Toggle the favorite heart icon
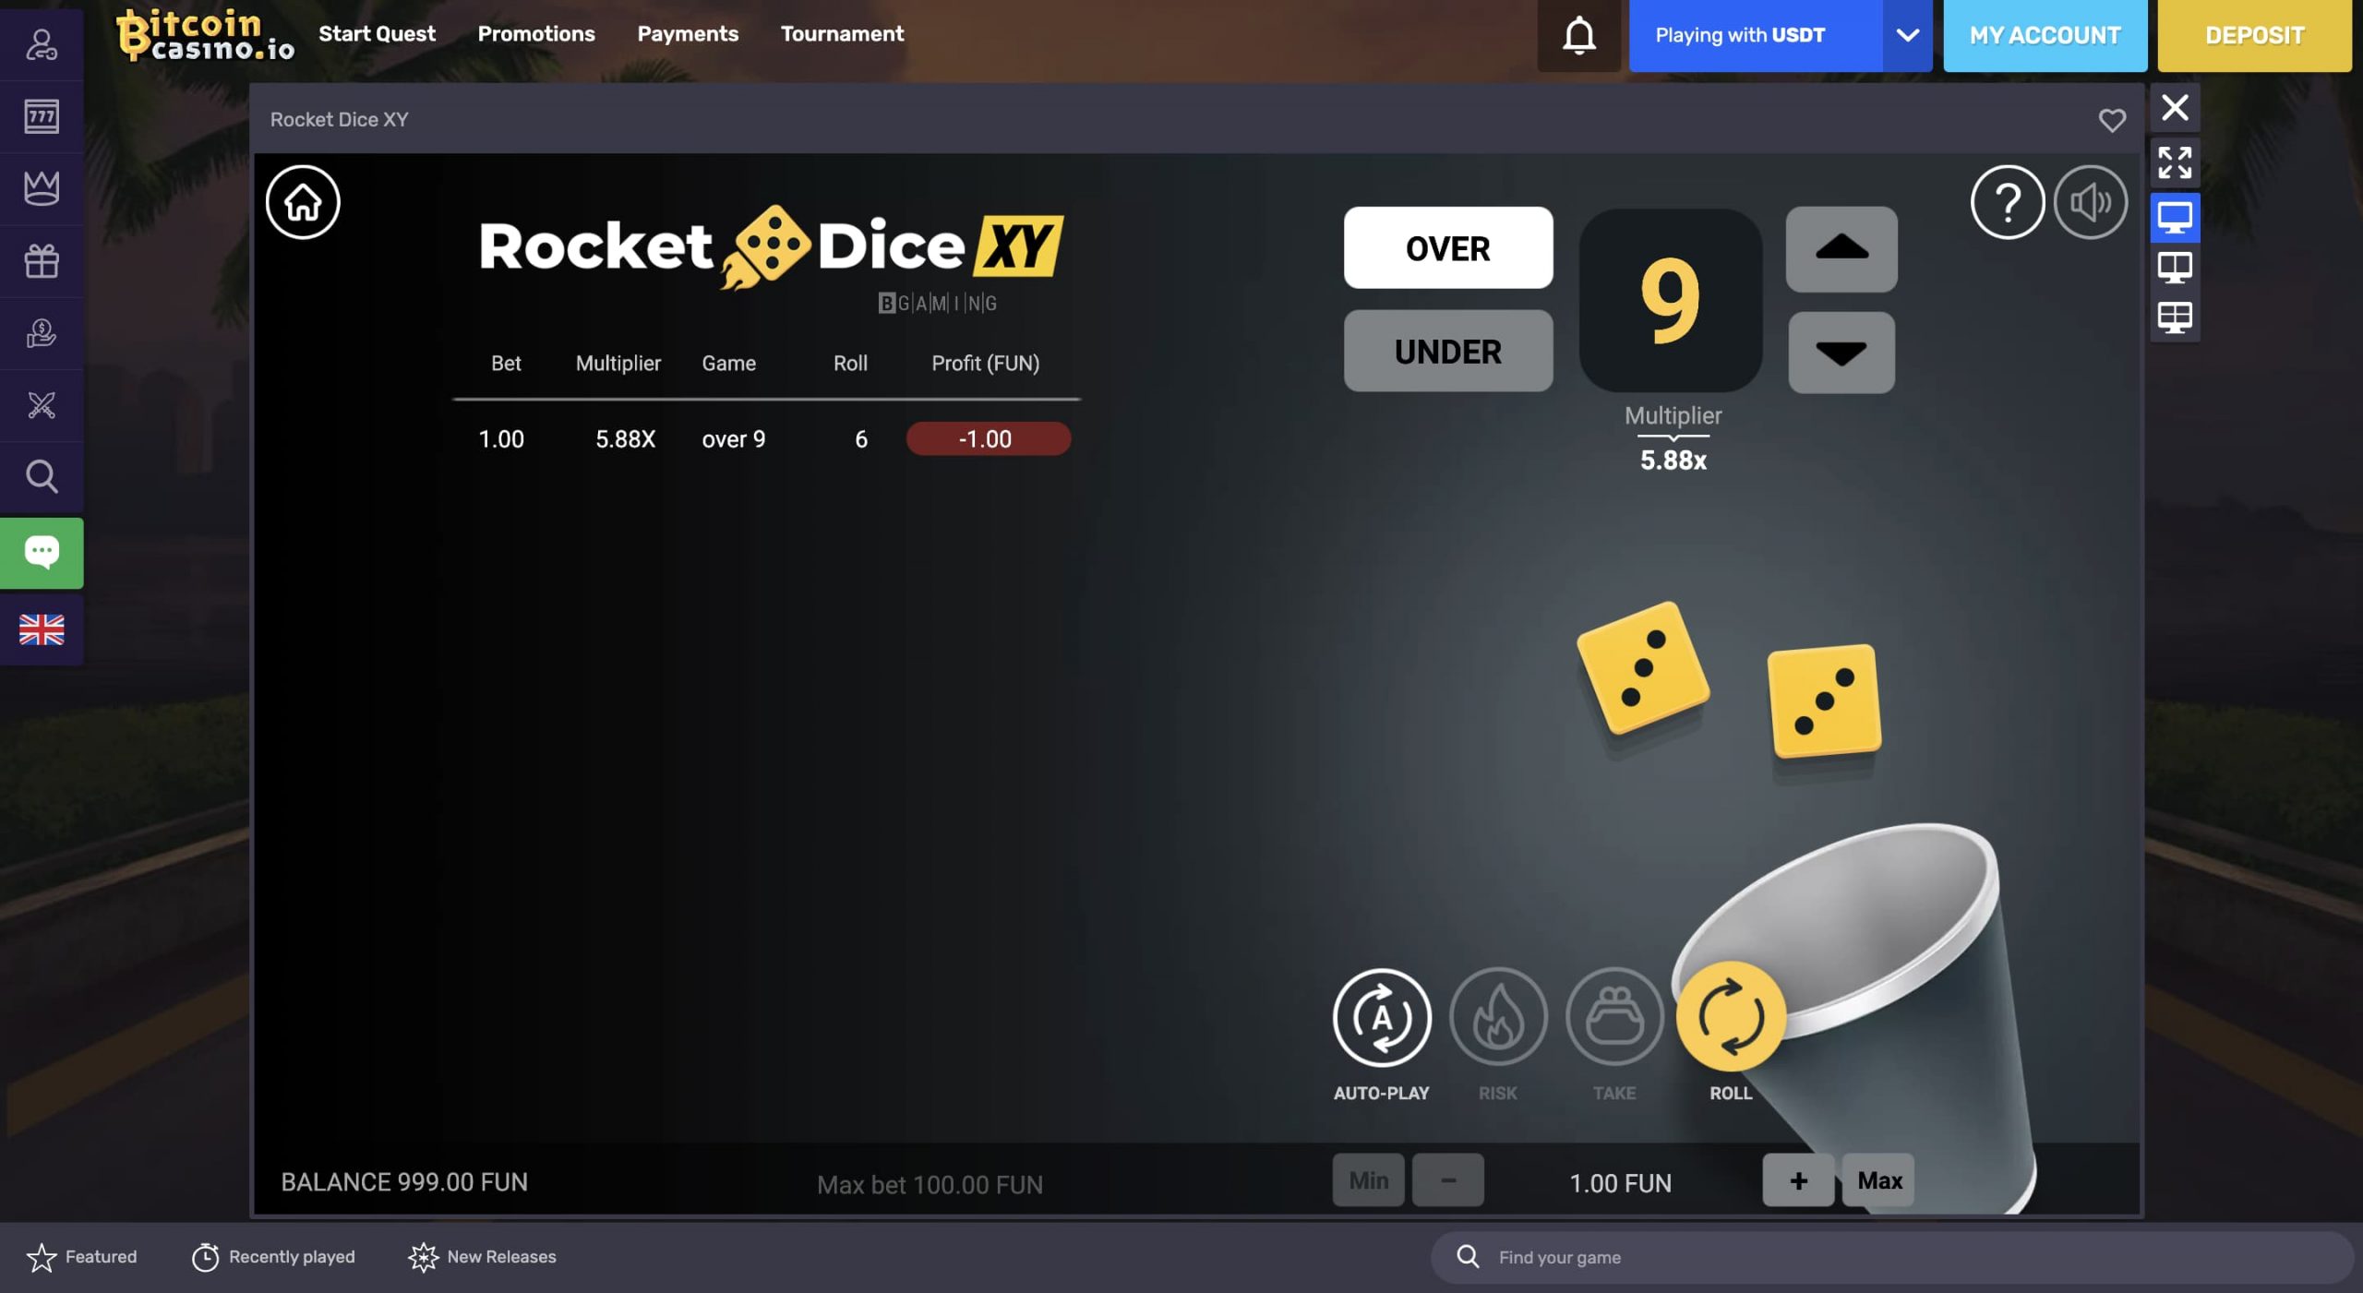2363x1293 pixels. (2111, 119)
